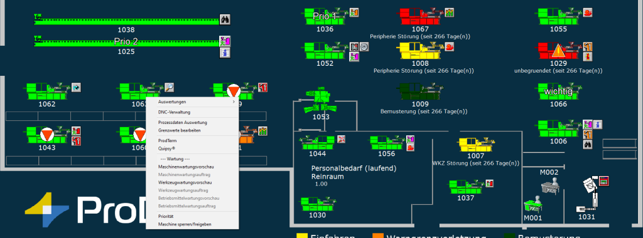The height and width of the screenshot is (238, 643).
Task: Click the bar chart icon beside machine 1067
Action: [450, 13]
